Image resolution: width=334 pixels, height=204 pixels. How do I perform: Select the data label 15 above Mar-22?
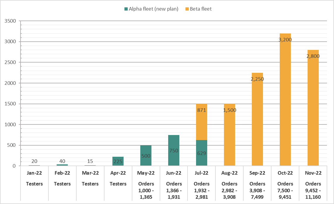tap(90, 161)
